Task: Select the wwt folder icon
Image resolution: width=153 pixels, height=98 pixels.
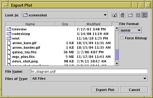Action: (x=9, y=38)
